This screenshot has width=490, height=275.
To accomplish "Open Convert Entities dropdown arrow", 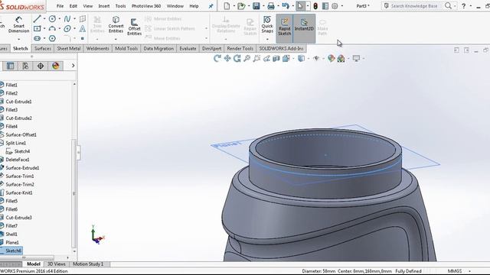I will [x=116, y=39].
